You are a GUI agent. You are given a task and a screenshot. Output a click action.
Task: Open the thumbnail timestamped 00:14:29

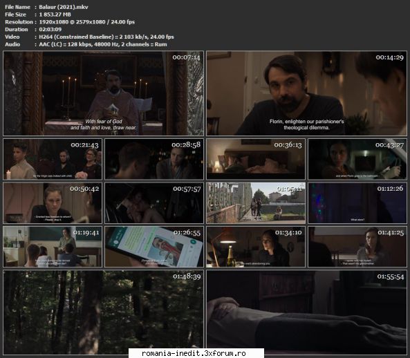tap(306, 93)
